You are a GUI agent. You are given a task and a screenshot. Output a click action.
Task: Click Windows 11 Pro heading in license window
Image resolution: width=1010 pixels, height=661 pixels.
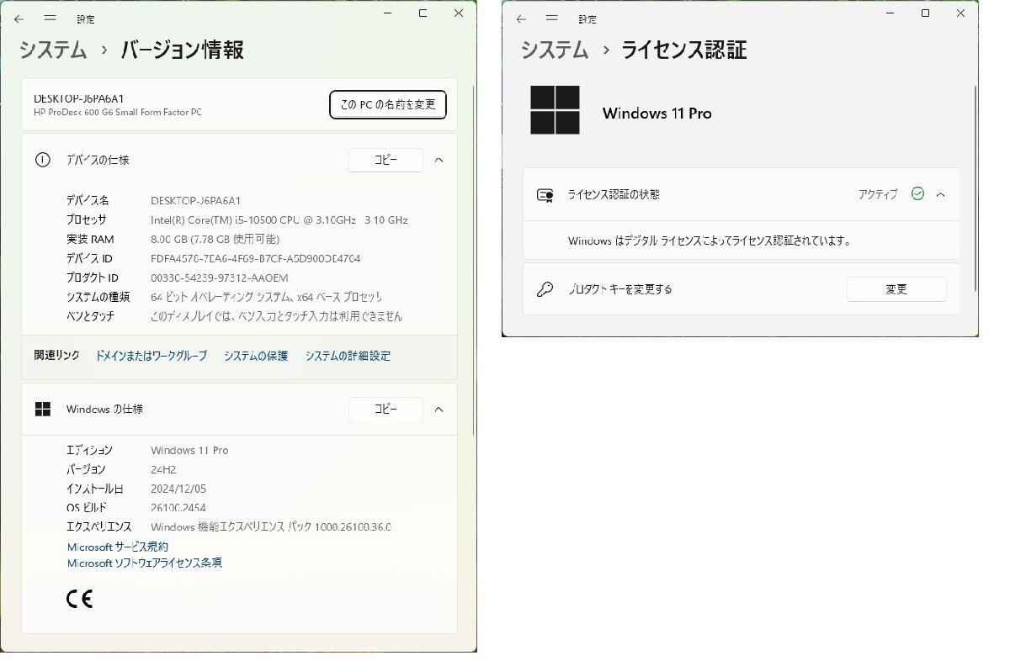coord(657,113)
